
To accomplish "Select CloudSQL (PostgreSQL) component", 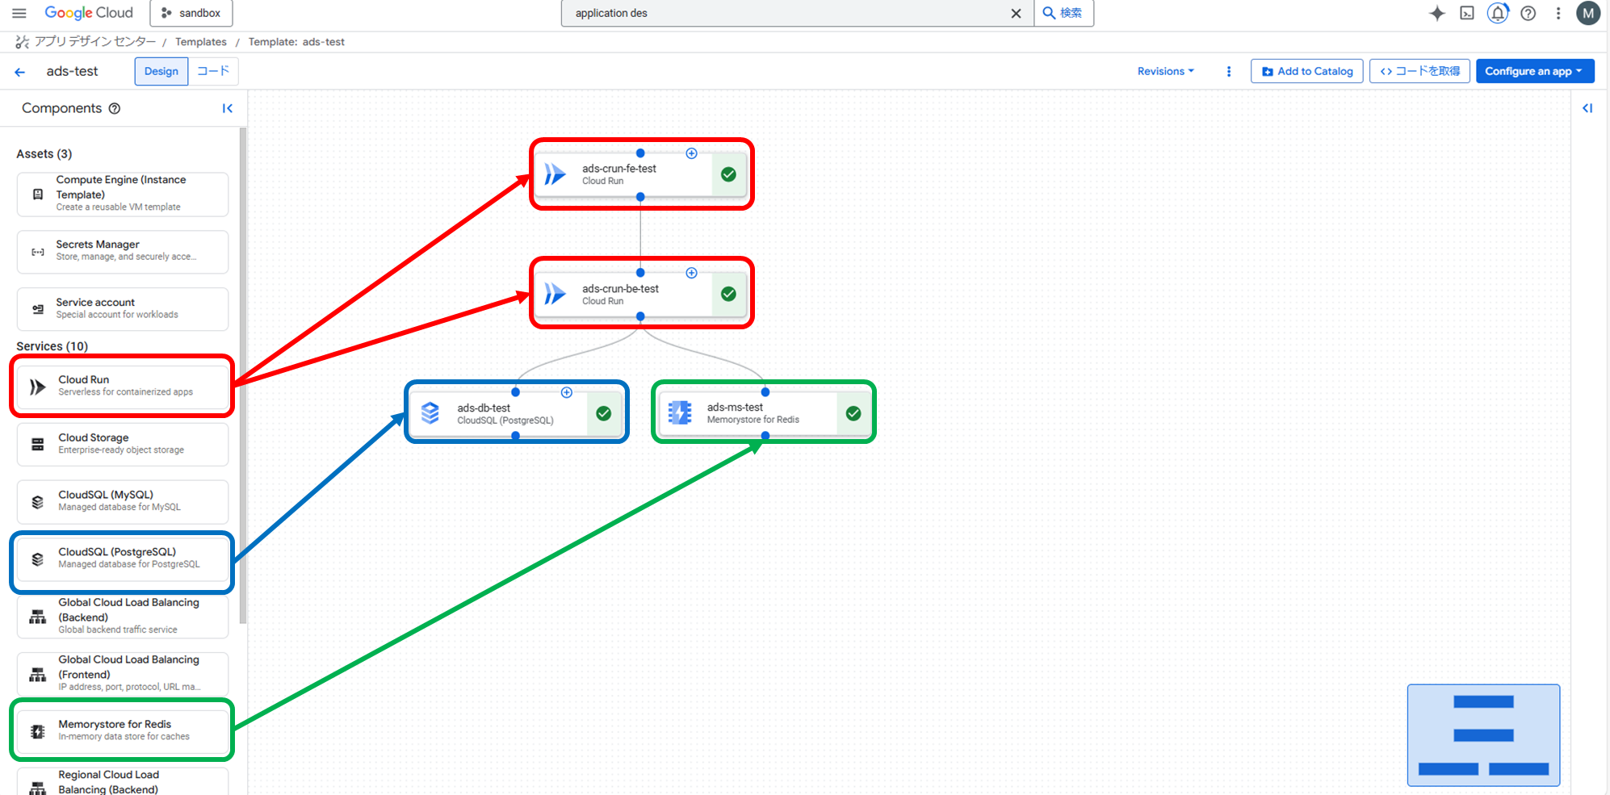I will (x=123, y=559).
